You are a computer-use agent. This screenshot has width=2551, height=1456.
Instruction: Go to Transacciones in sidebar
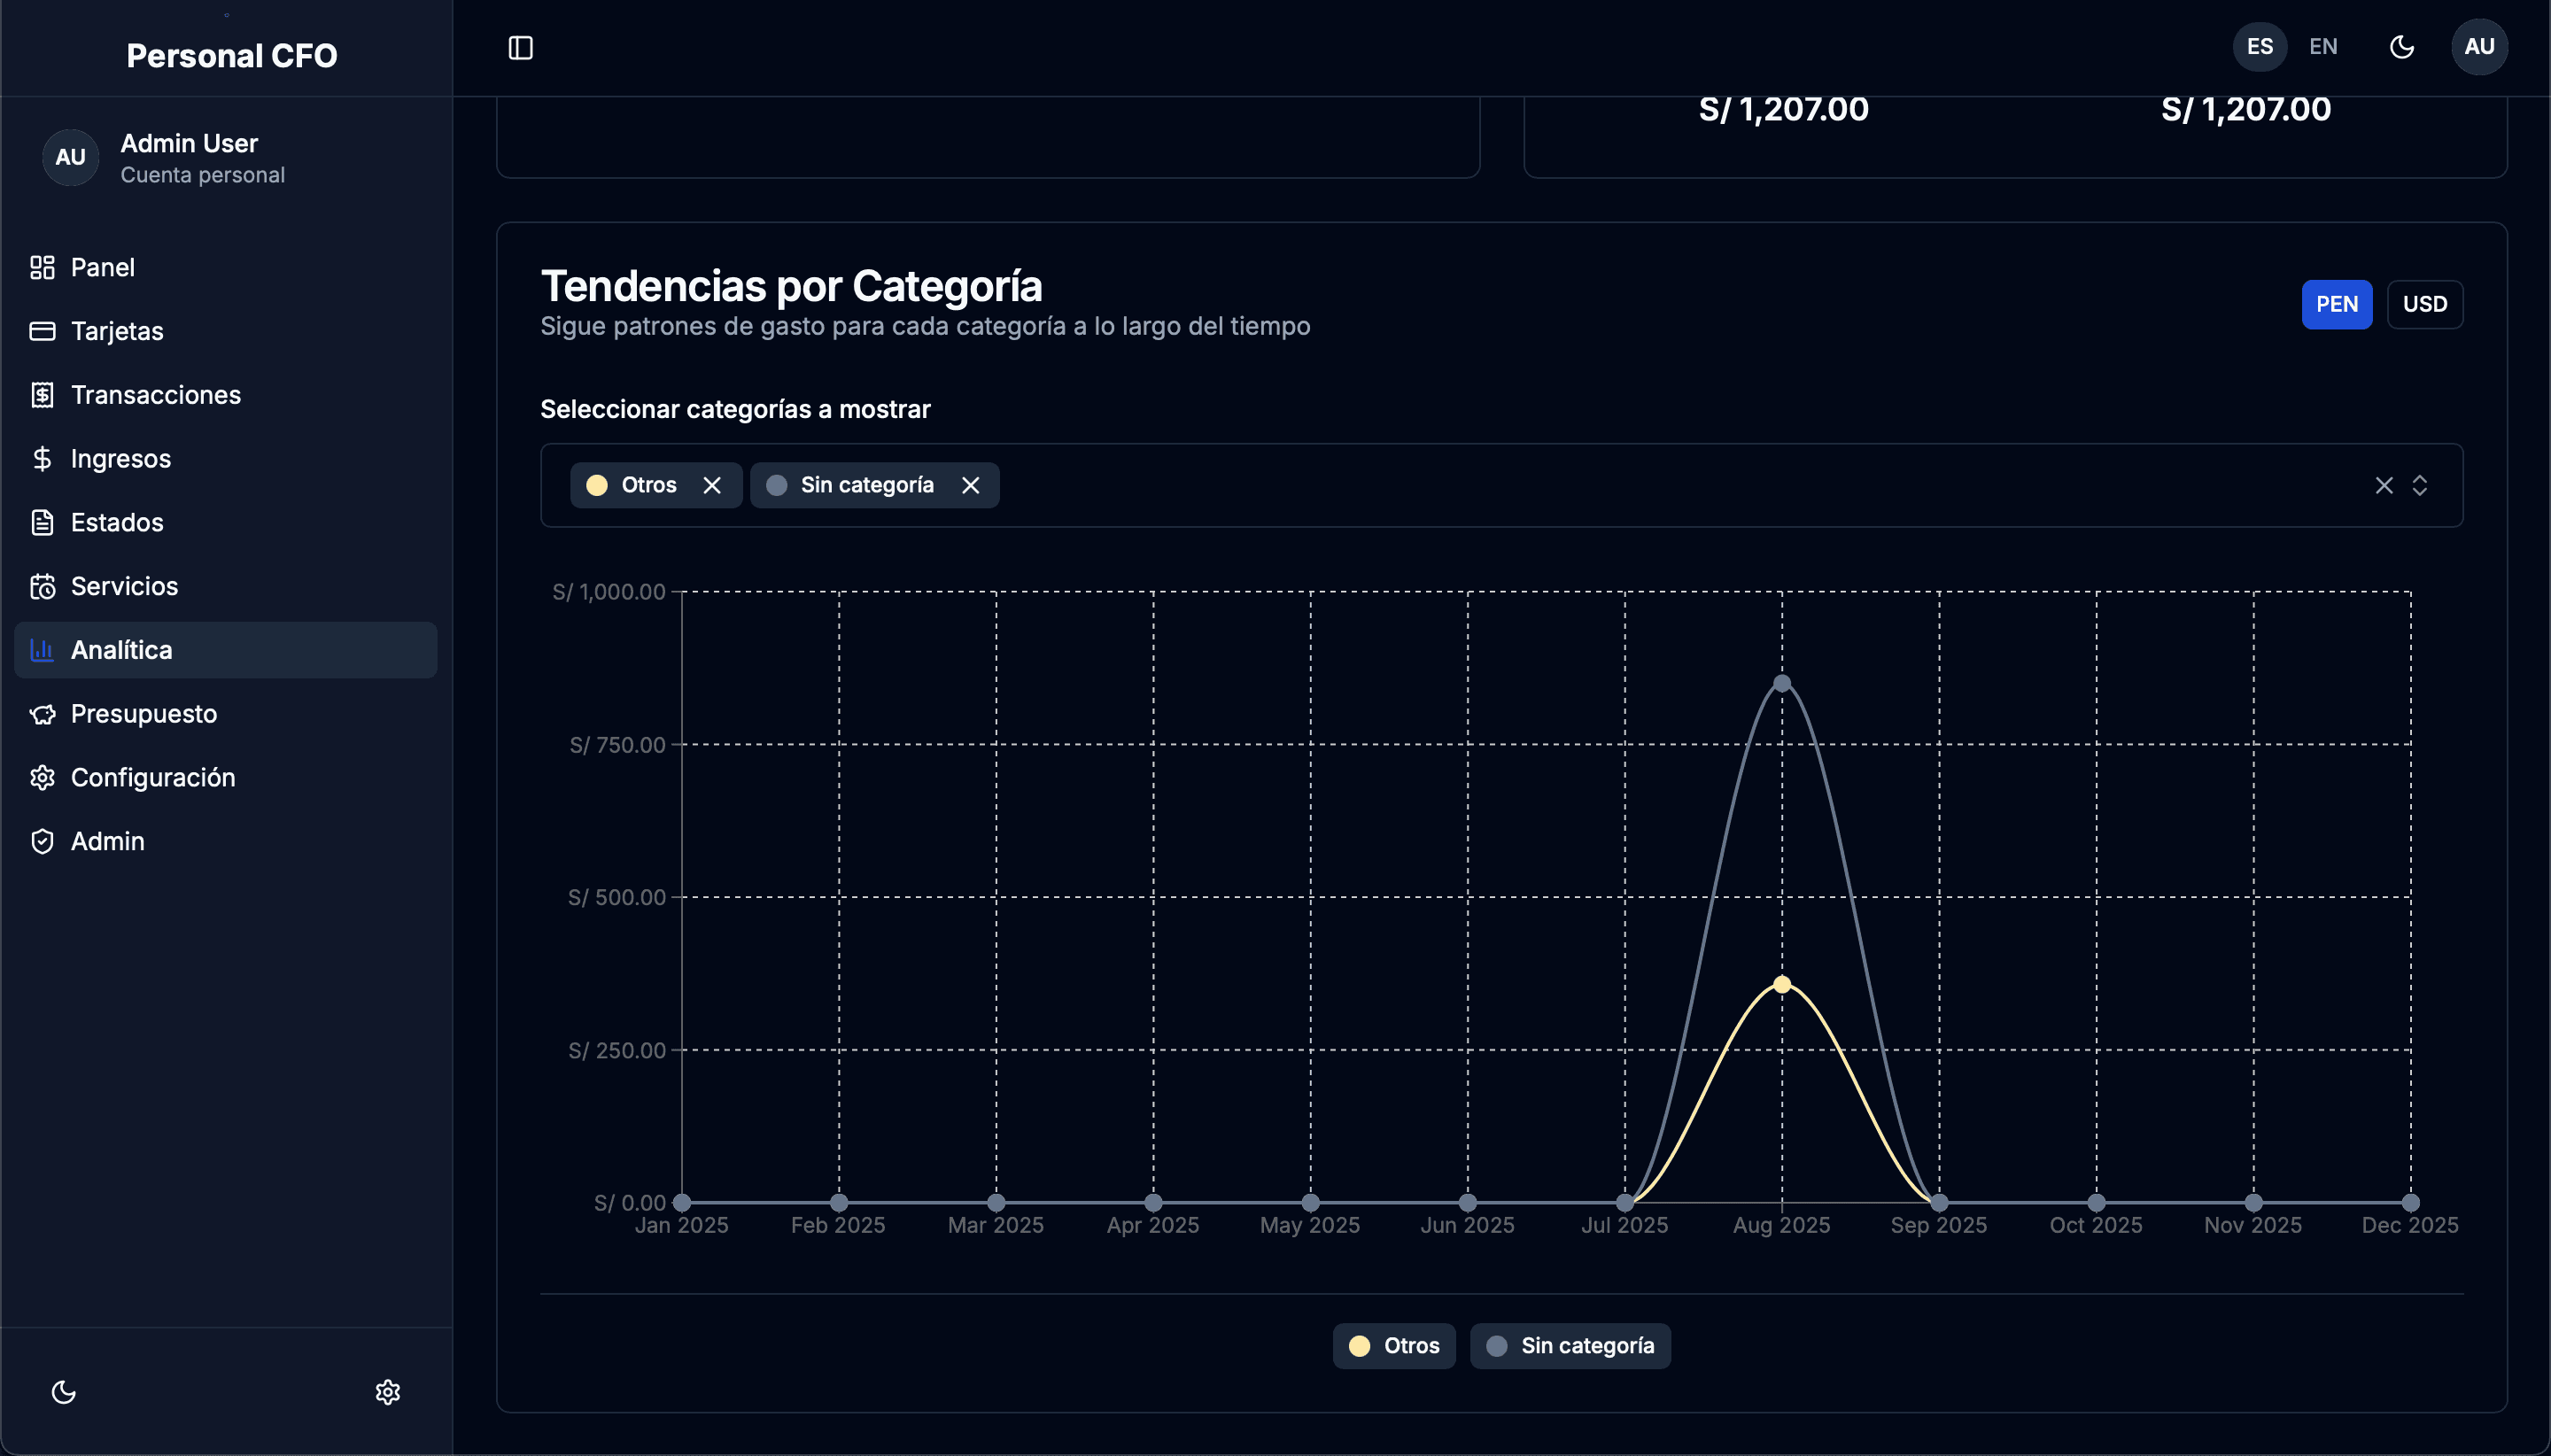point(155,395)
